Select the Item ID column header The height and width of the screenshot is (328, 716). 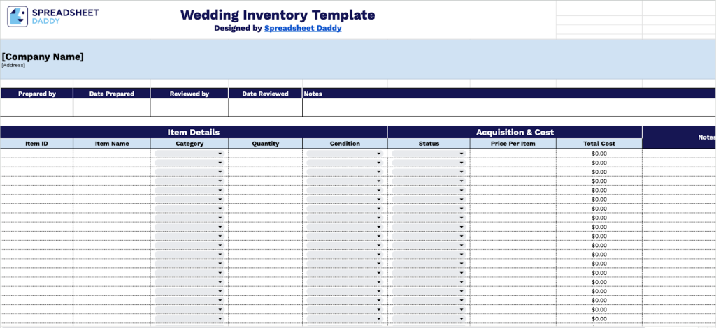coord(36,144)
